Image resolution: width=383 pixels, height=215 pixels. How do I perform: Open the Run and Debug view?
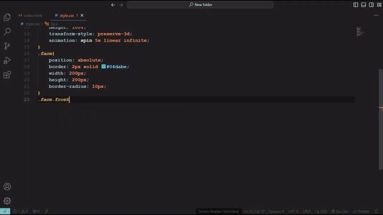tap(7, 60)
